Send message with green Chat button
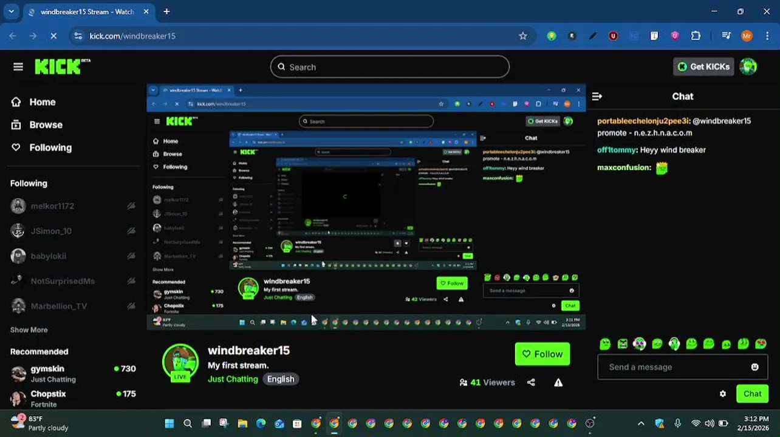This screenshot has width=780, height=437. click(752, 394)
